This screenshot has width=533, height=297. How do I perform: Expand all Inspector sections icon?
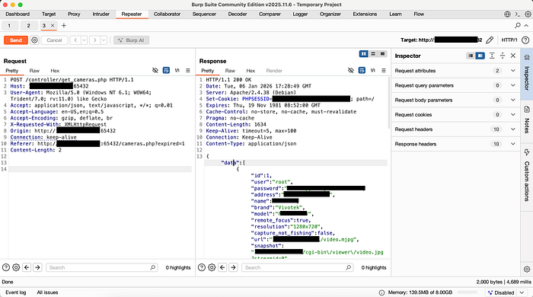pyautogui.click(x=492, y=56)
